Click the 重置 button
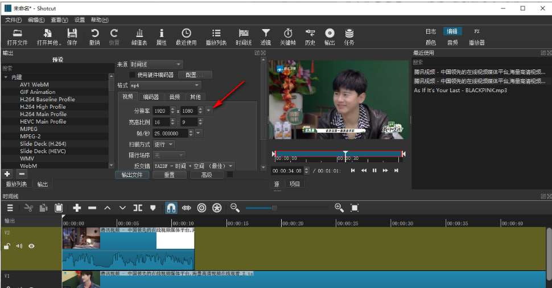The image size is (552, 288). coord(169,175)
